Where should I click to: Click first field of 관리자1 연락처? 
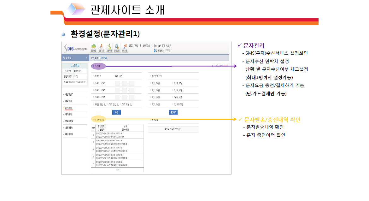pos(117,83)
